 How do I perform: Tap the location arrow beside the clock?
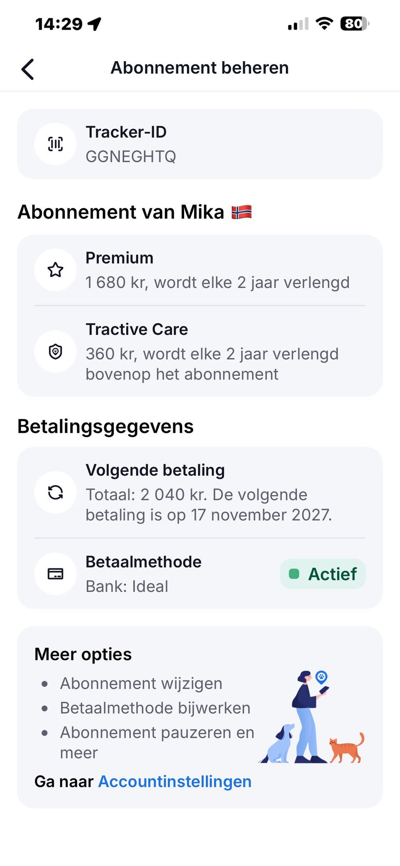pos(95,24)
